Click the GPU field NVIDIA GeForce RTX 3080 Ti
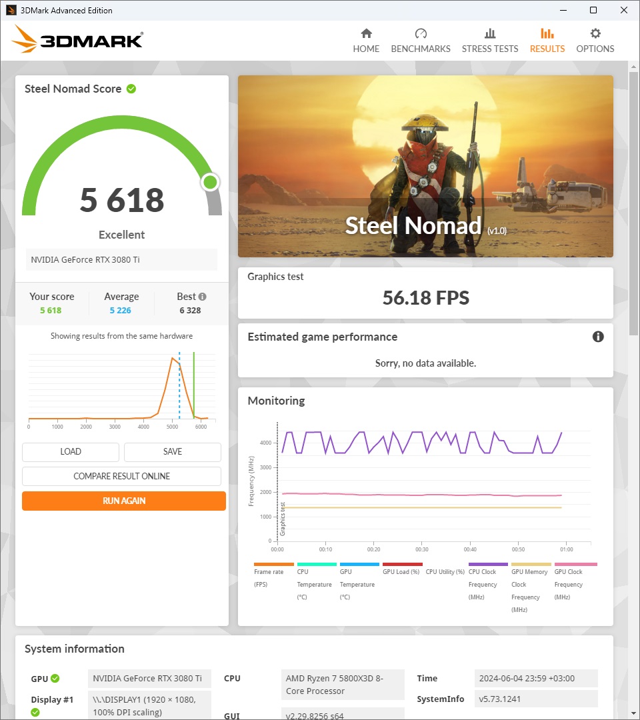The height and width of the screenshot is (720, 640). (x=149, y=678)
